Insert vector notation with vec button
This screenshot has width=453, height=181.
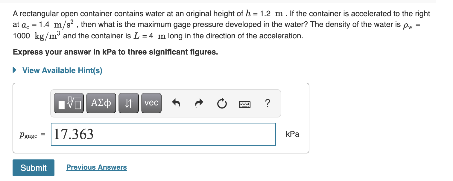coord(151,103)
